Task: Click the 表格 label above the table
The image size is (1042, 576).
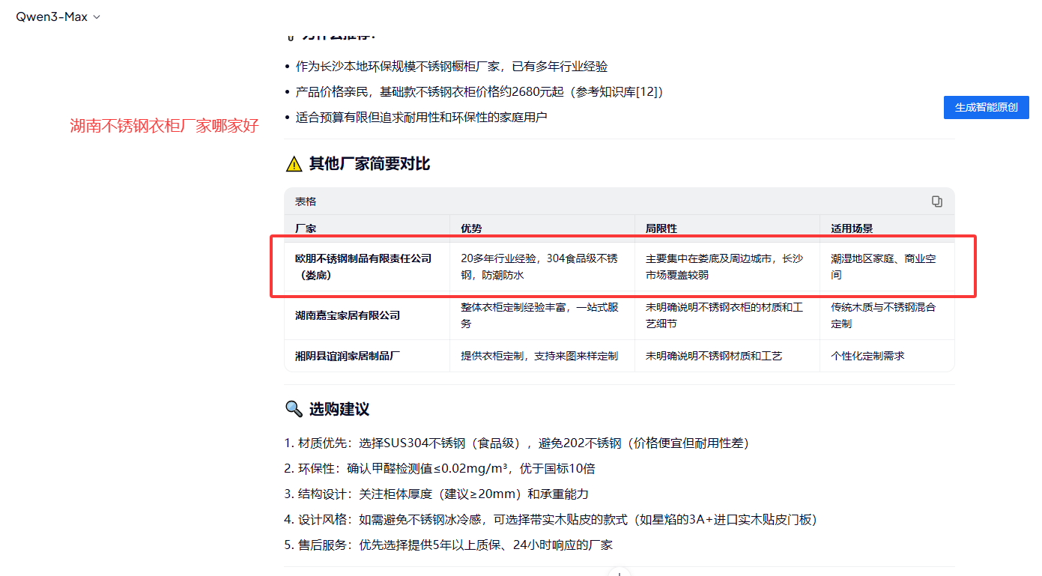Action: [306, 201]
